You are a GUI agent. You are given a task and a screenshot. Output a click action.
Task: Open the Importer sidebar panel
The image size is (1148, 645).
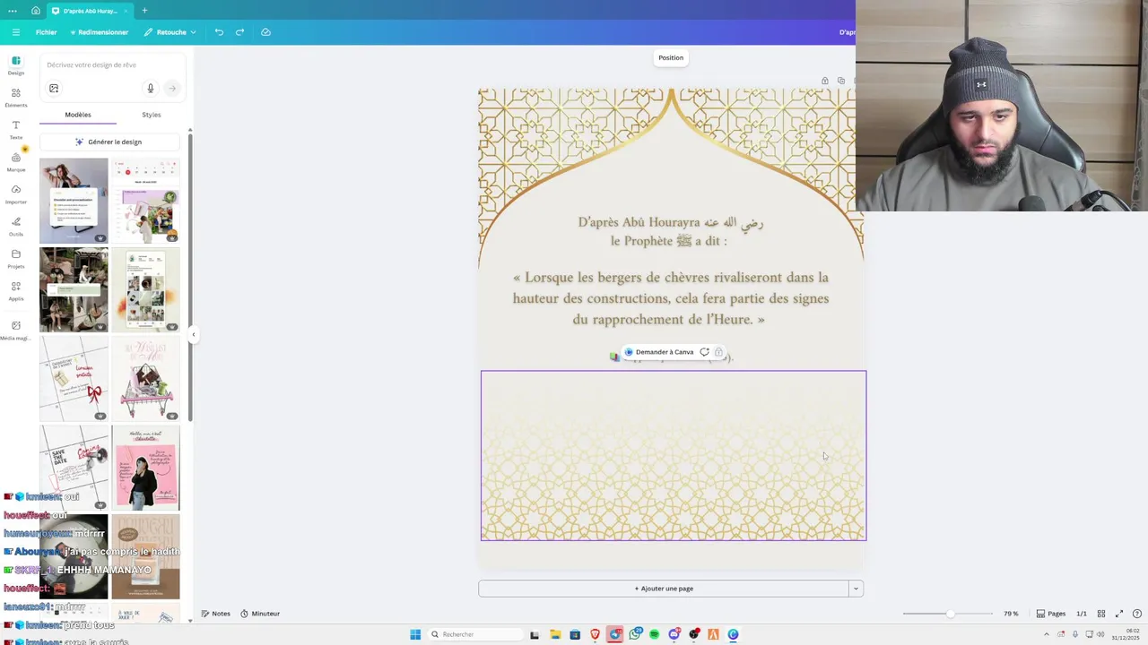[x=16, y=194]
